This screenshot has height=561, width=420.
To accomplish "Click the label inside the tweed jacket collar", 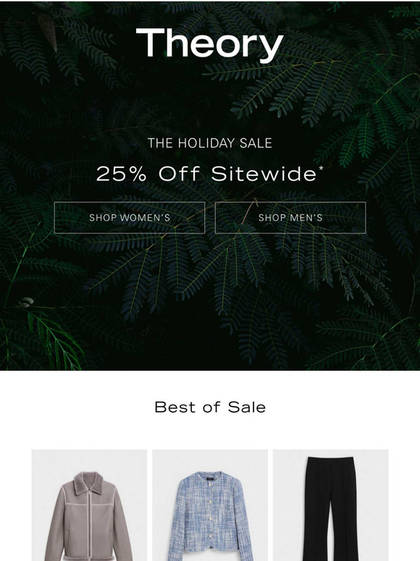I will [x=210, y=476].
